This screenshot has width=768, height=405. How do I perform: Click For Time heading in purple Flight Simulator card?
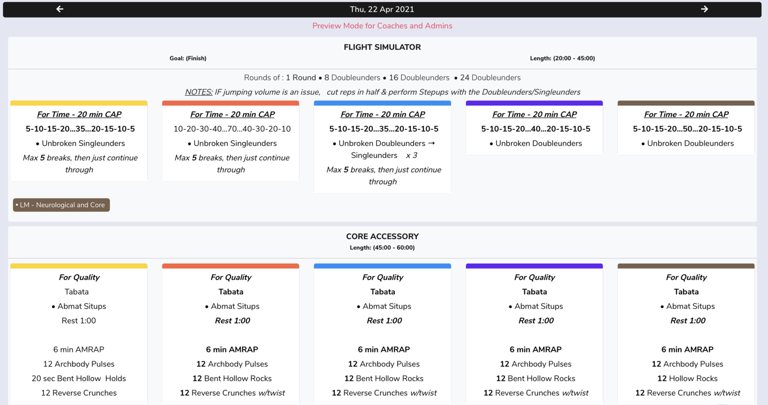(535, 115)
